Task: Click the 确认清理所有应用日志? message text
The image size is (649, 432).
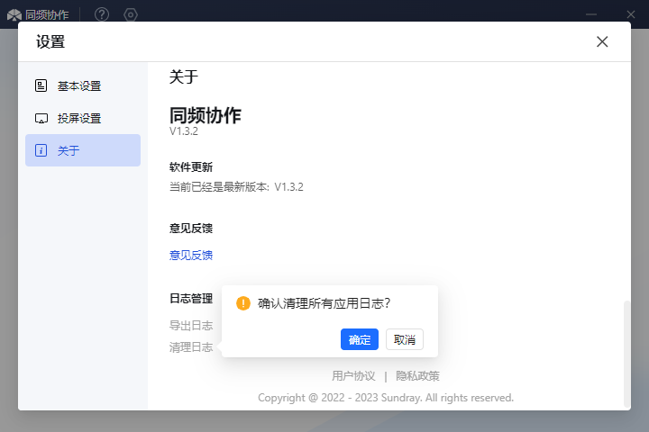Action: pos(324,303)
